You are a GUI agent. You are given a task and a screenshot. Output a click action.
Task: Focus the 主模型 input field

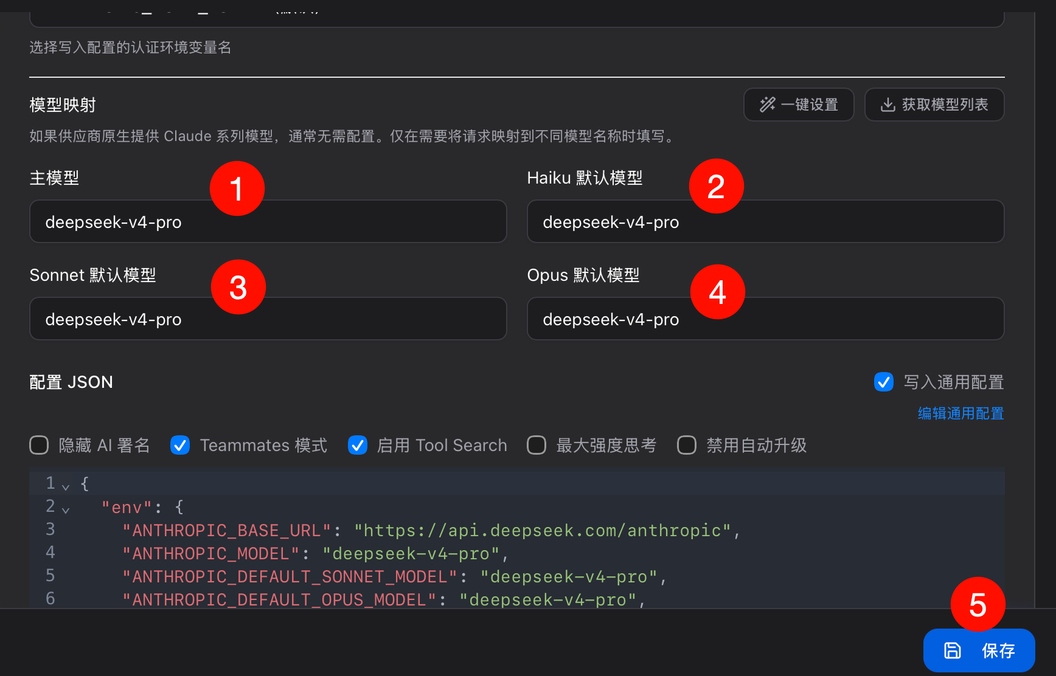[x=268, y=221]
